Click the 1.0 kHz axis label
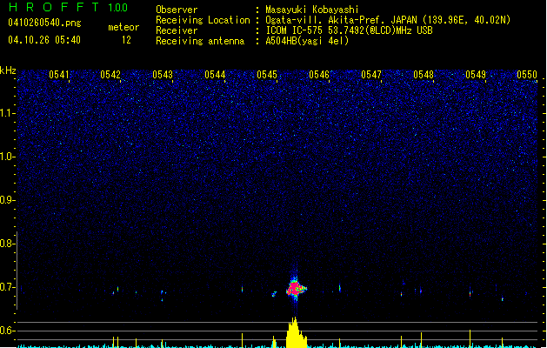This screenshot has height=348, width=547. tap(7, 157)
